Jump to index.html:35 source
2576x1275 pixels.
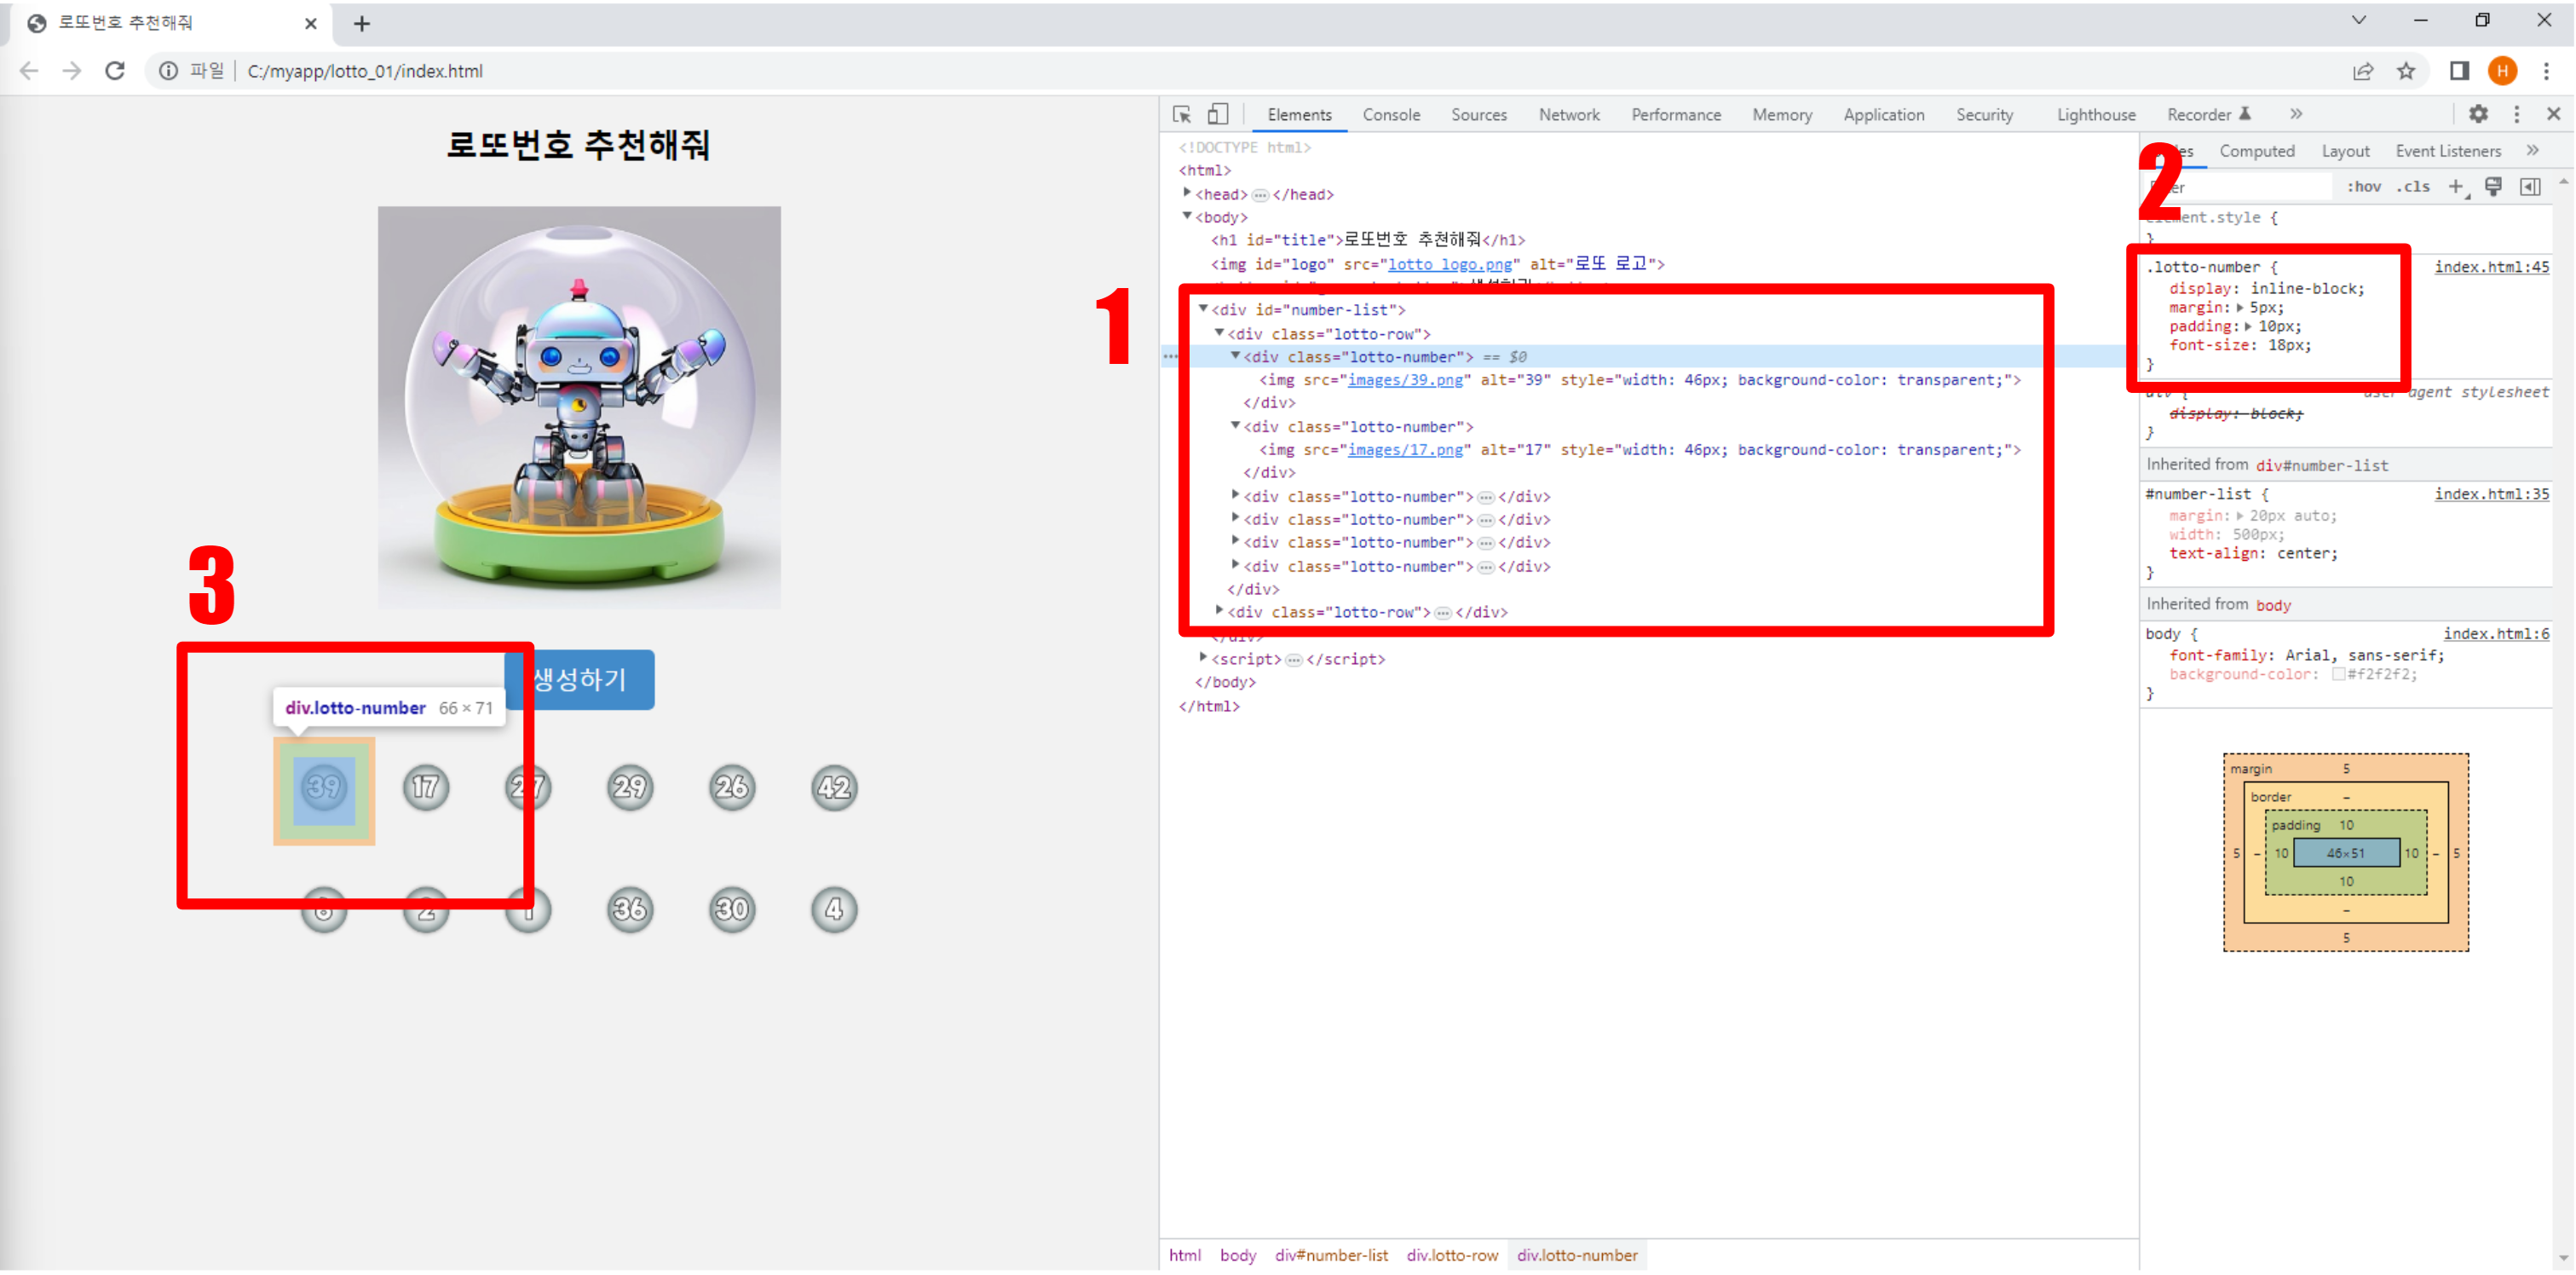point(2491,494)
